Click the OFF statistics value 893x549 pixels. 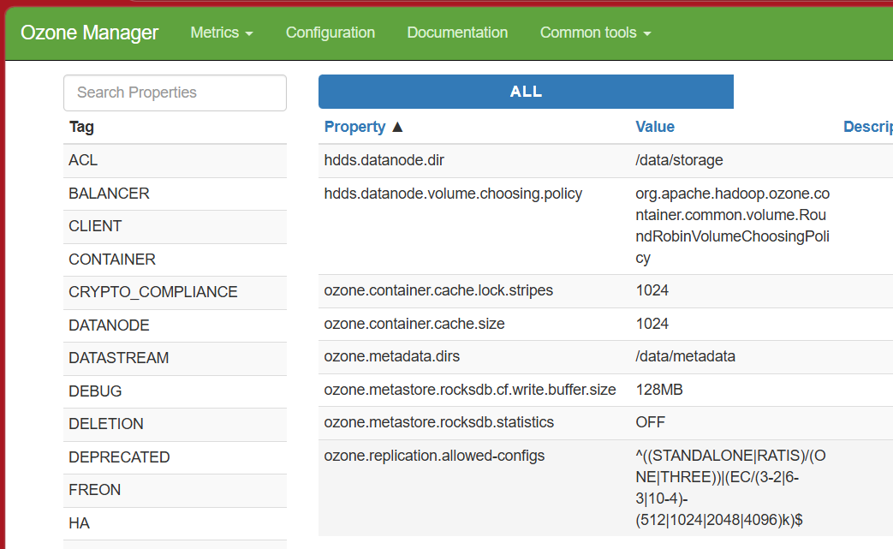pos(651,422)
